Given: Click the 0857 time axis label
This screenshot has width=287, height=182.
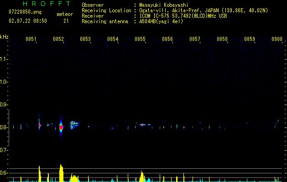Looking at the screenshot, I should pos(195,39).
